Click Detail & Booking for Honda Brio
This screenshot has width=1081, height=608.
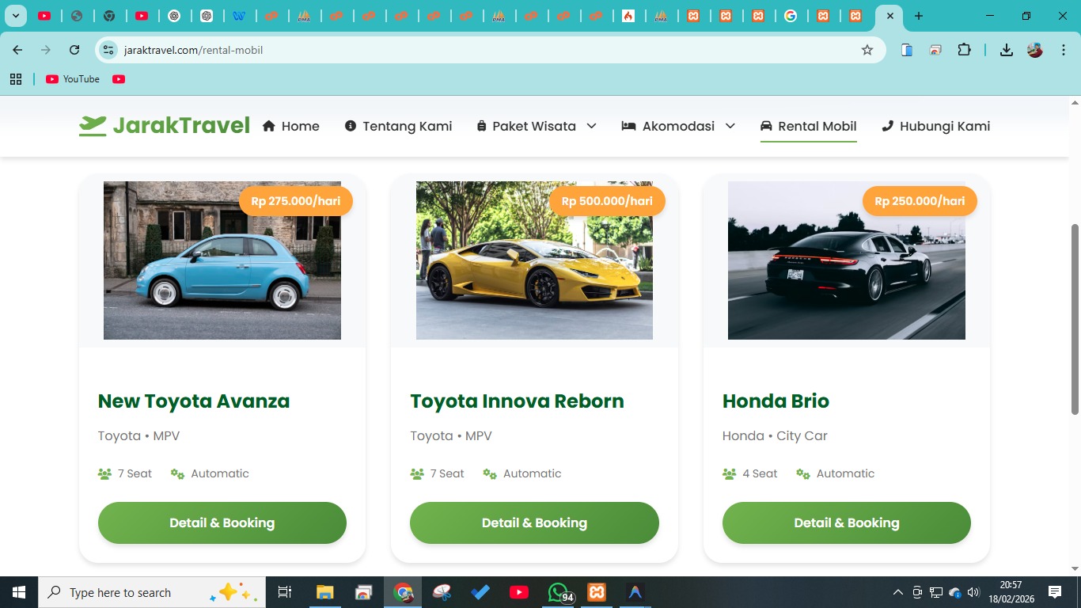point(846,522)
